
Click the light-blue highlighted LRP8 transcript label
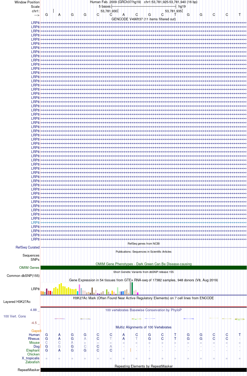point(35,222)
